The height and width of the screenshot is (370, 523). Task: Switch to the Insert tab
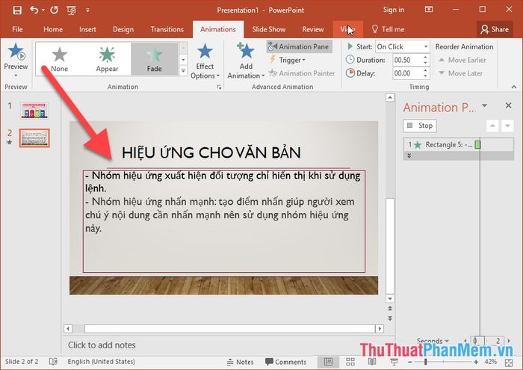coord(87,29)
